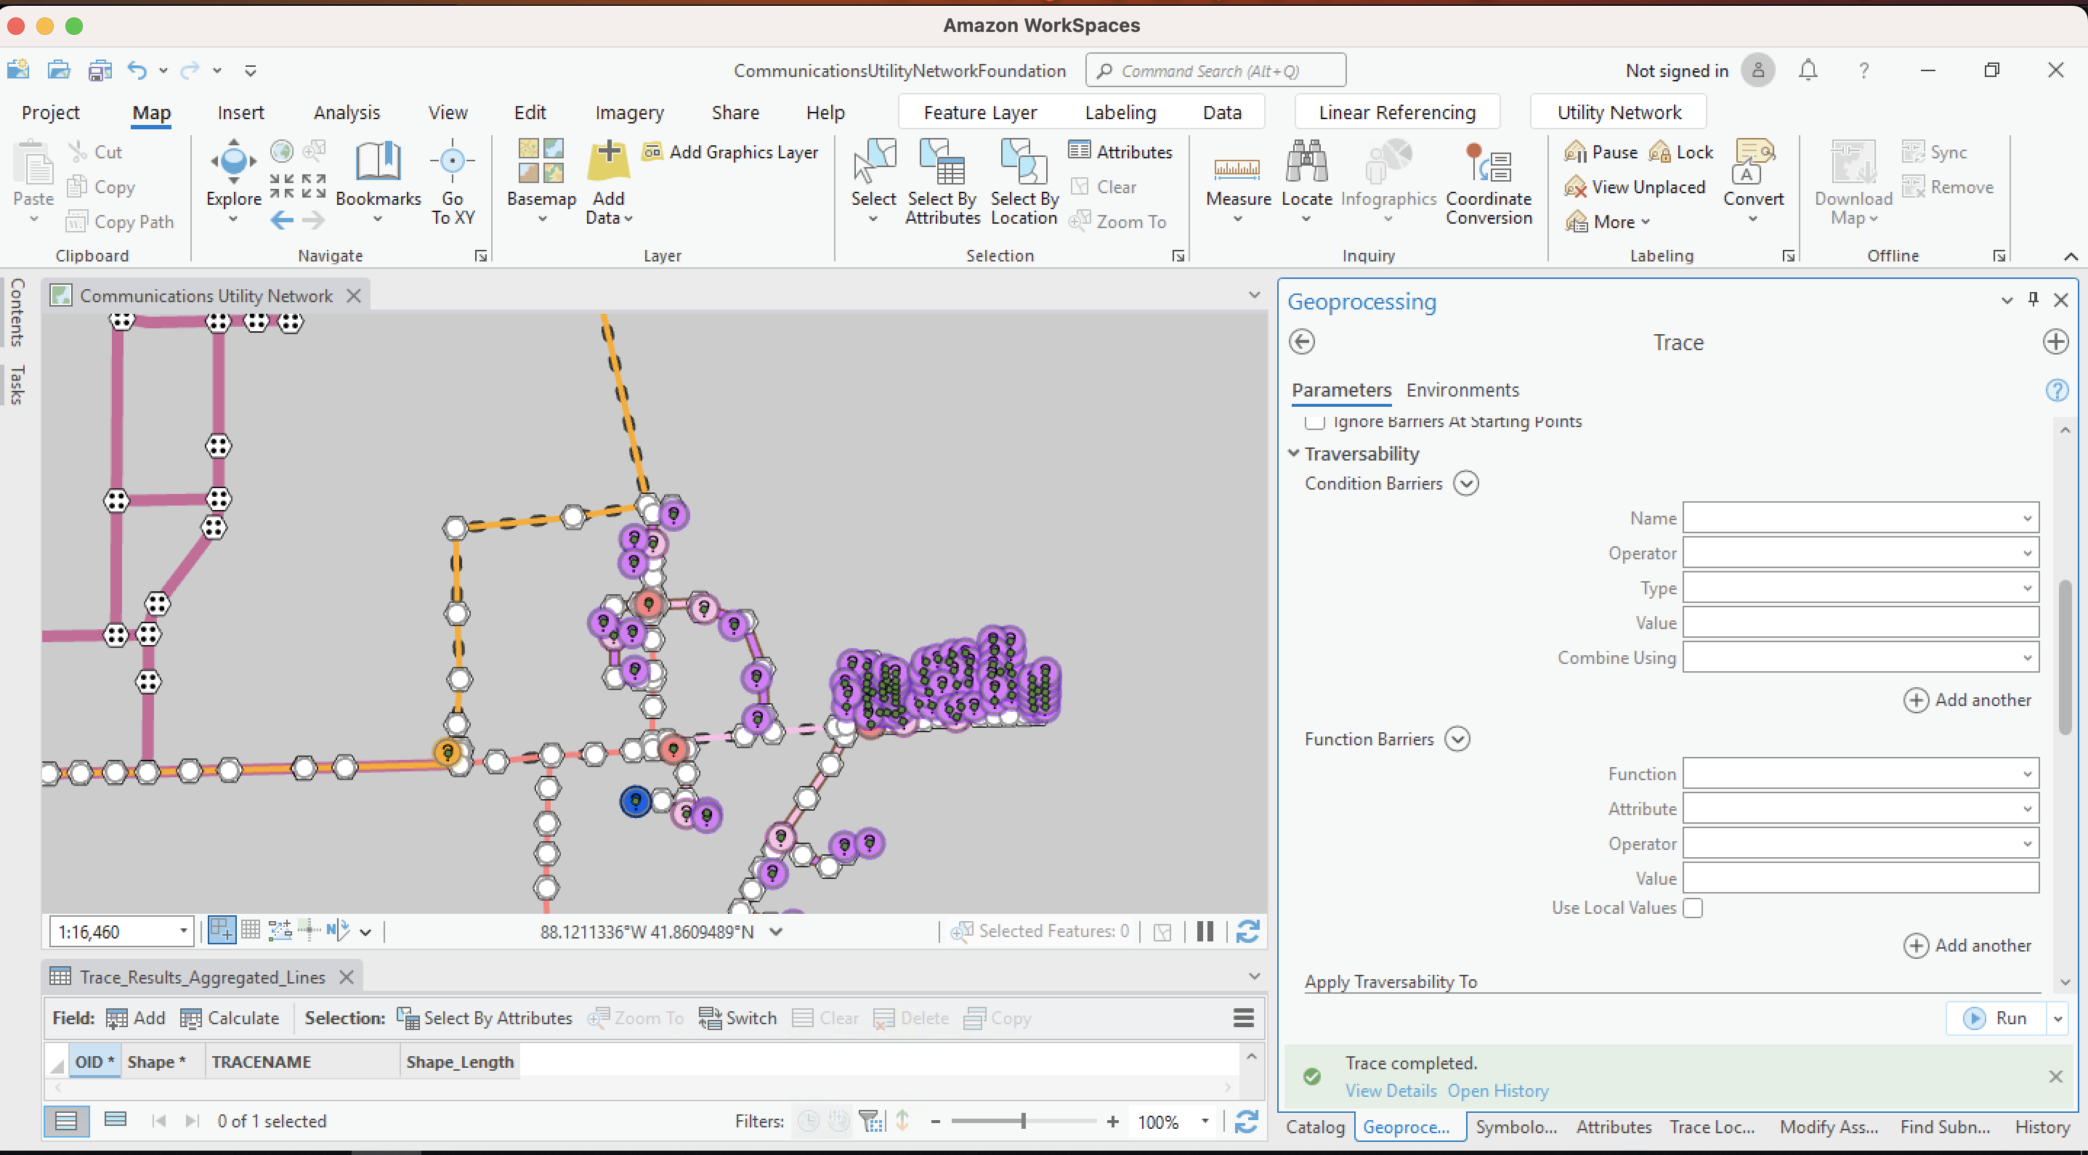The image size is (2088, 1155).
Task: Click the table zoom slider
Action: [1023, 1121]
